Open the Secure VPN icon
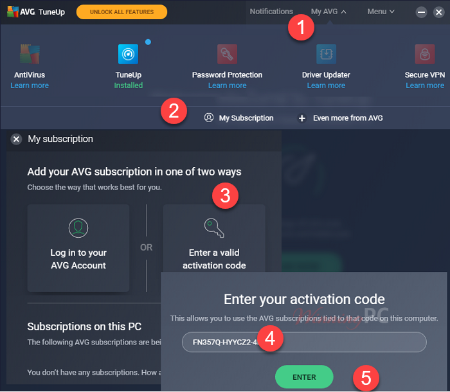This screenshot has width=450, height=392. tap(425, 54)
